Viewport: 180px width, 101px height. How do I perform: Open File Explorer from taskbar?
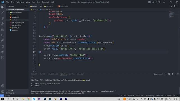(23, 99)
